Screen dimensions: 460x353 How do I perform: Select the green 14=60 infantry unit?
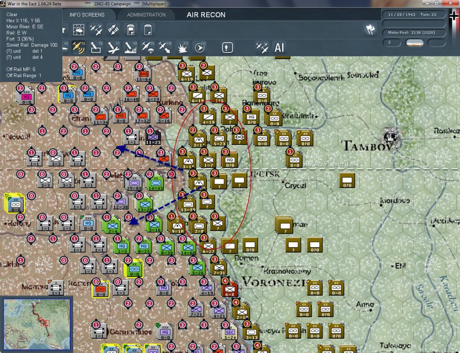188,247
